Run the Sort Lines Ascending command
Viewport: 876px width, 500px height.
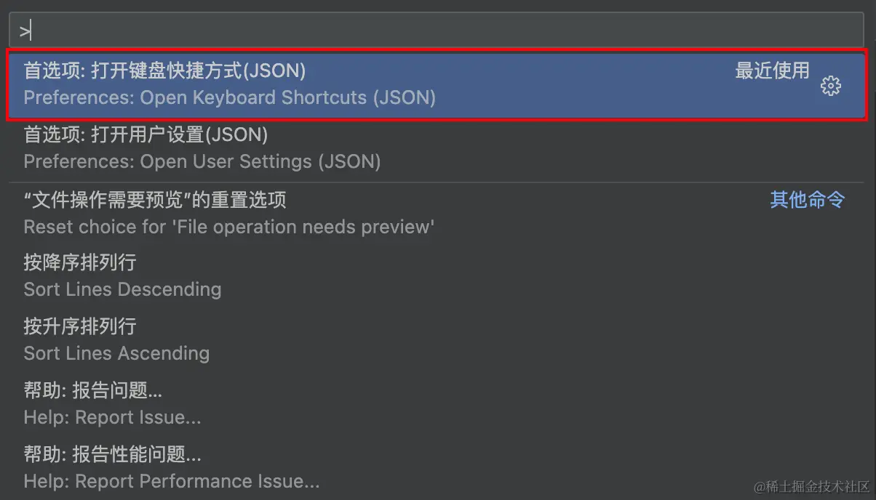tap(116, 353)
